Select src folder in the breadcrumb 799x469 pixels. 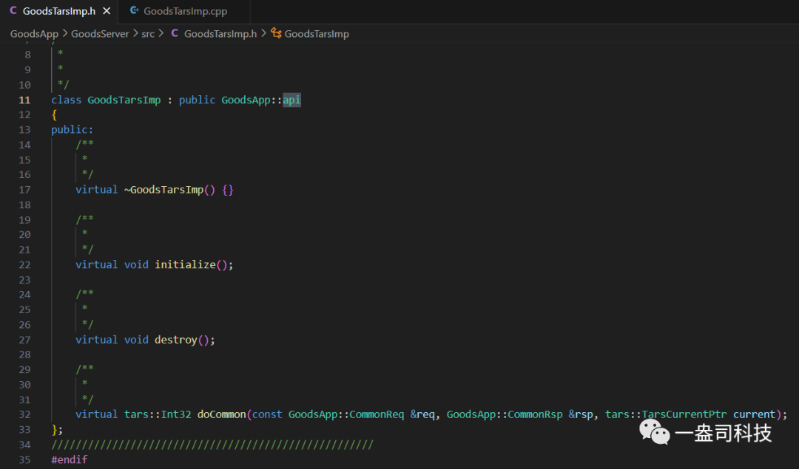[148, 33]
